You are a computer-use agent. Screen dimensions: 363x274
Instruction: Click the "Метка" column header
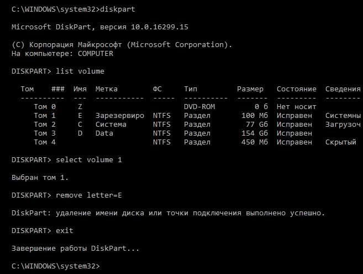pyautogui.click(x=106, y=89)
